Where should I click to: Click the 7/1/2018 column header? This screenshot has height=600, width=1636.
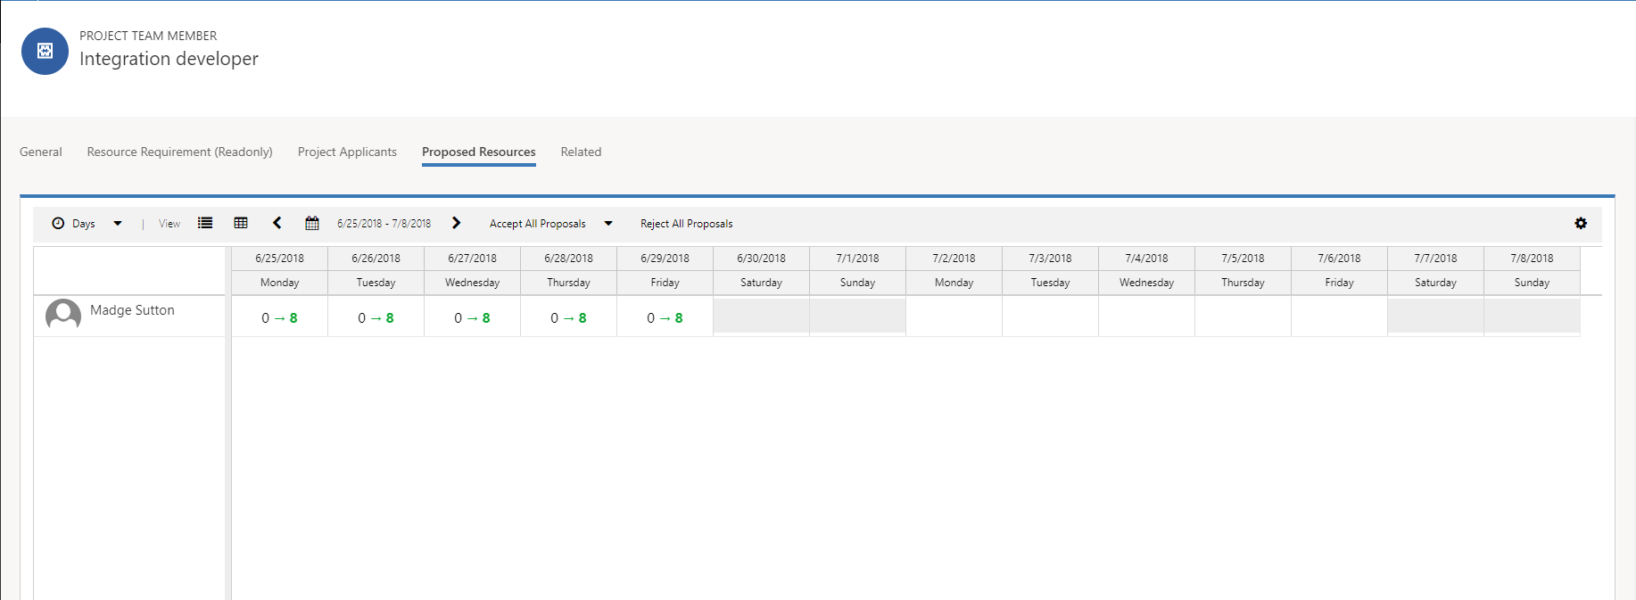click(x=857, y=259)
